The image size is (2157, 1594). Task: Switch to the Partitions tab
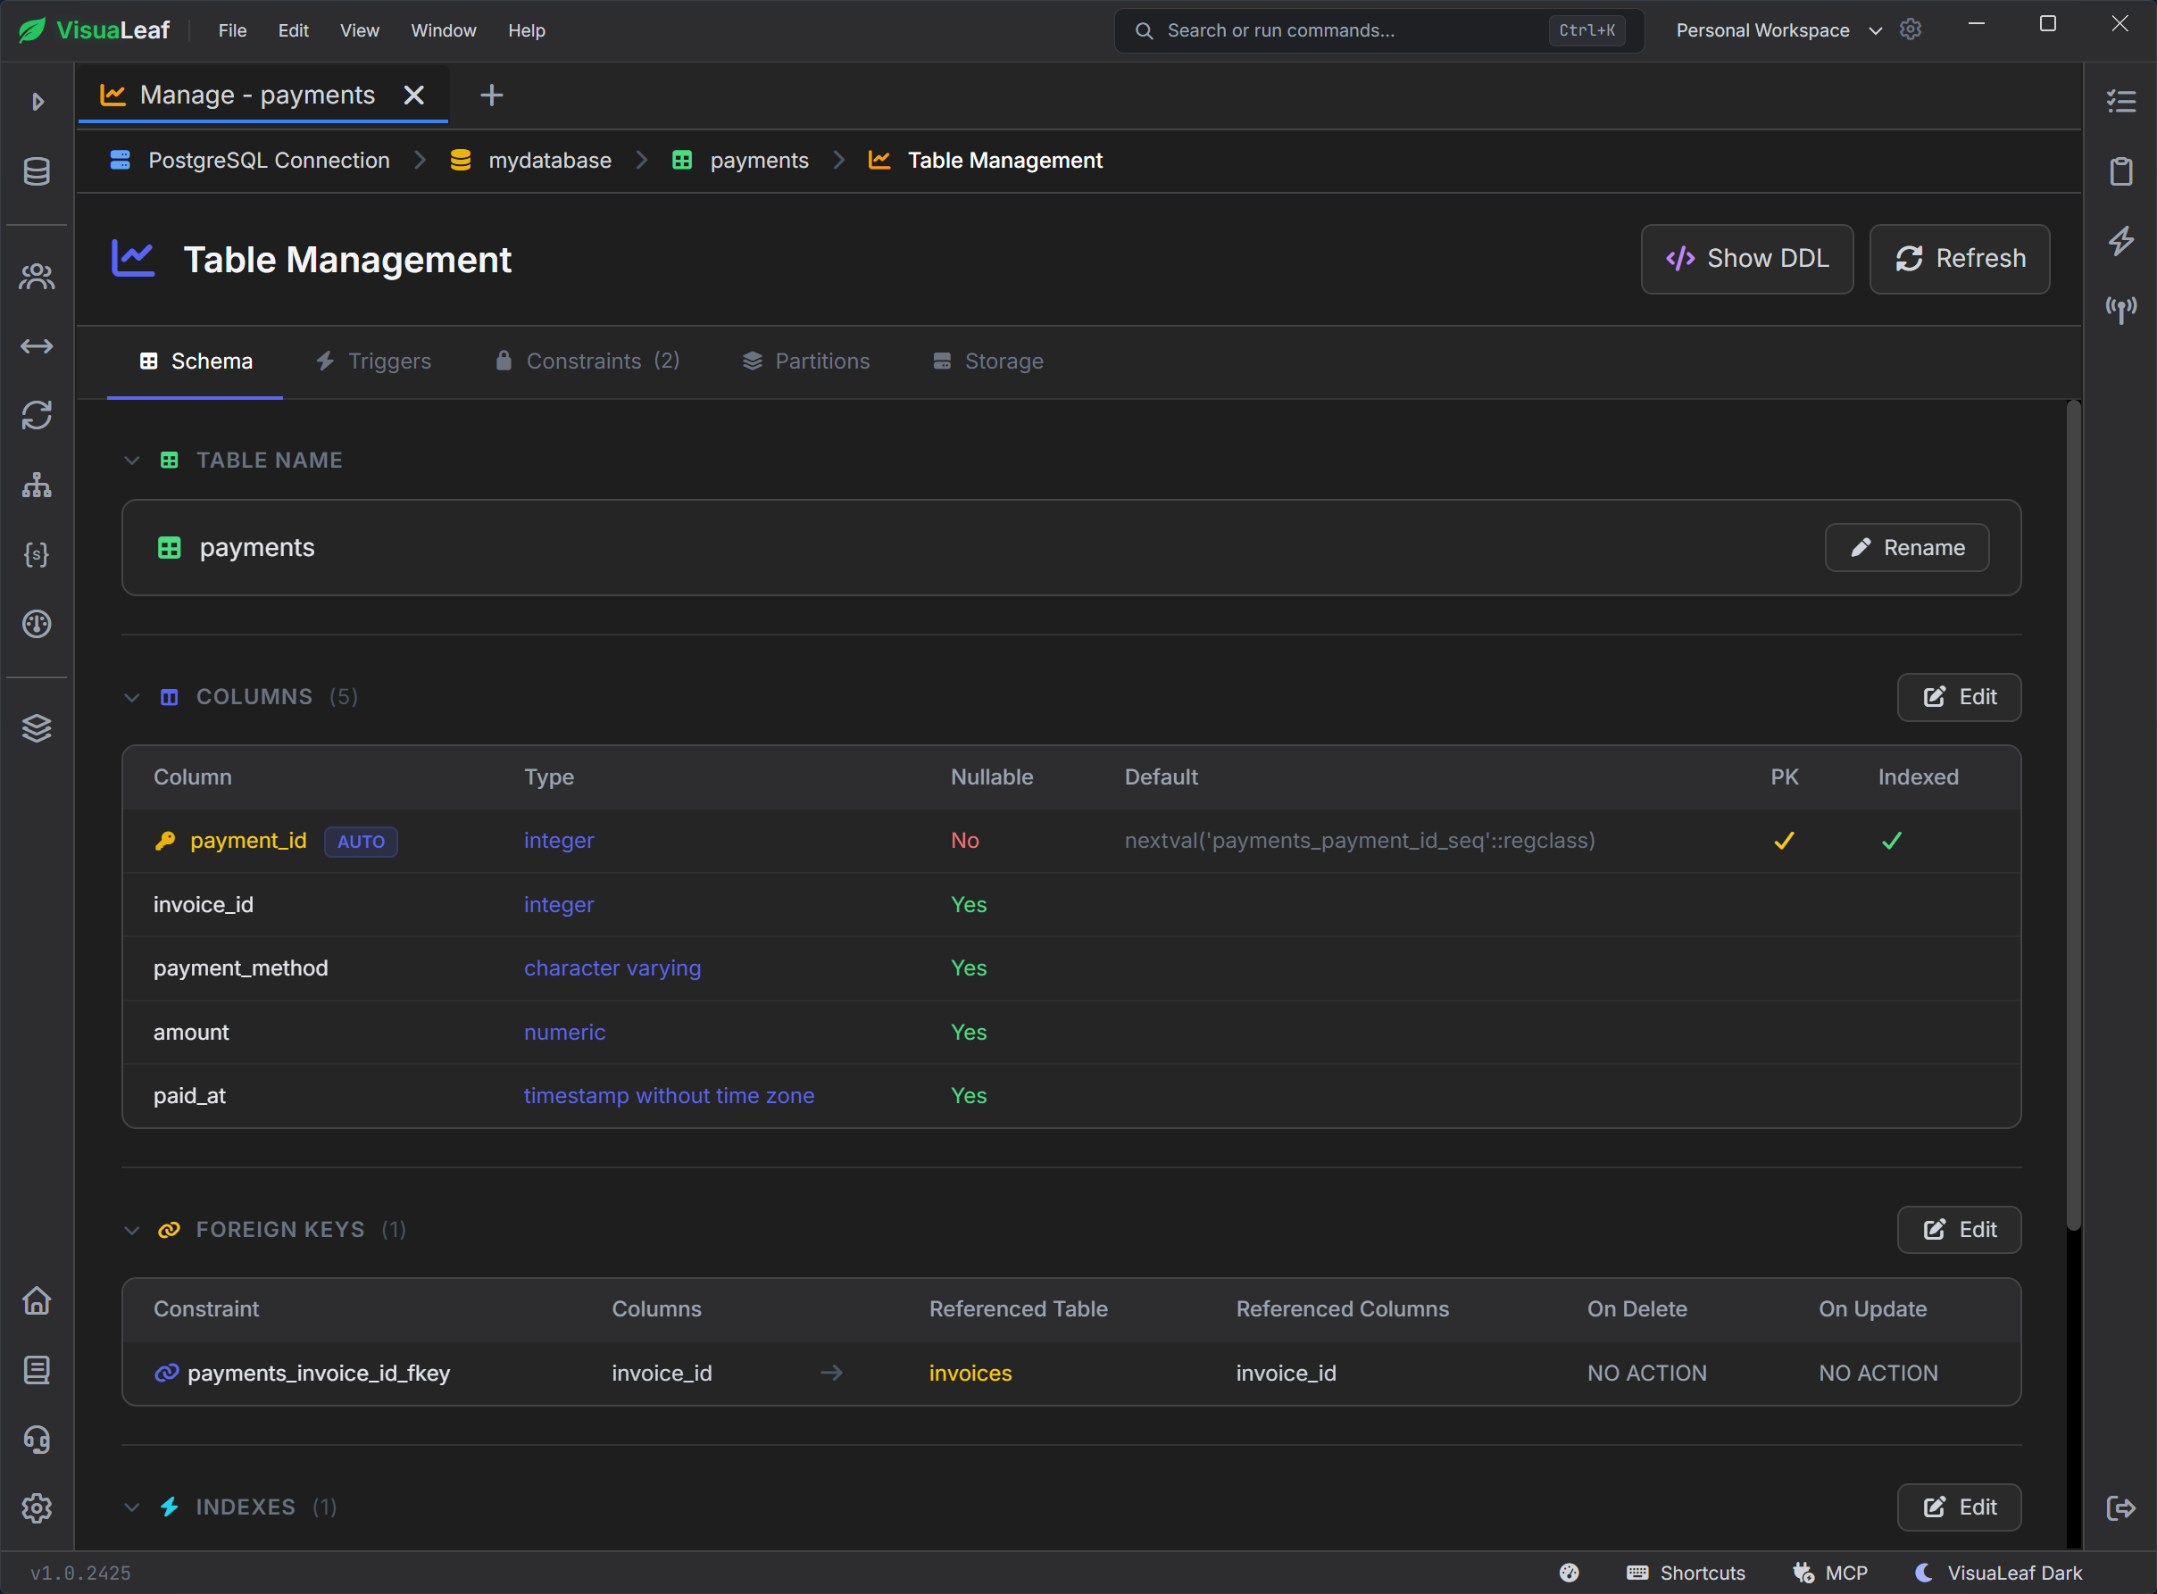(806, 361)
